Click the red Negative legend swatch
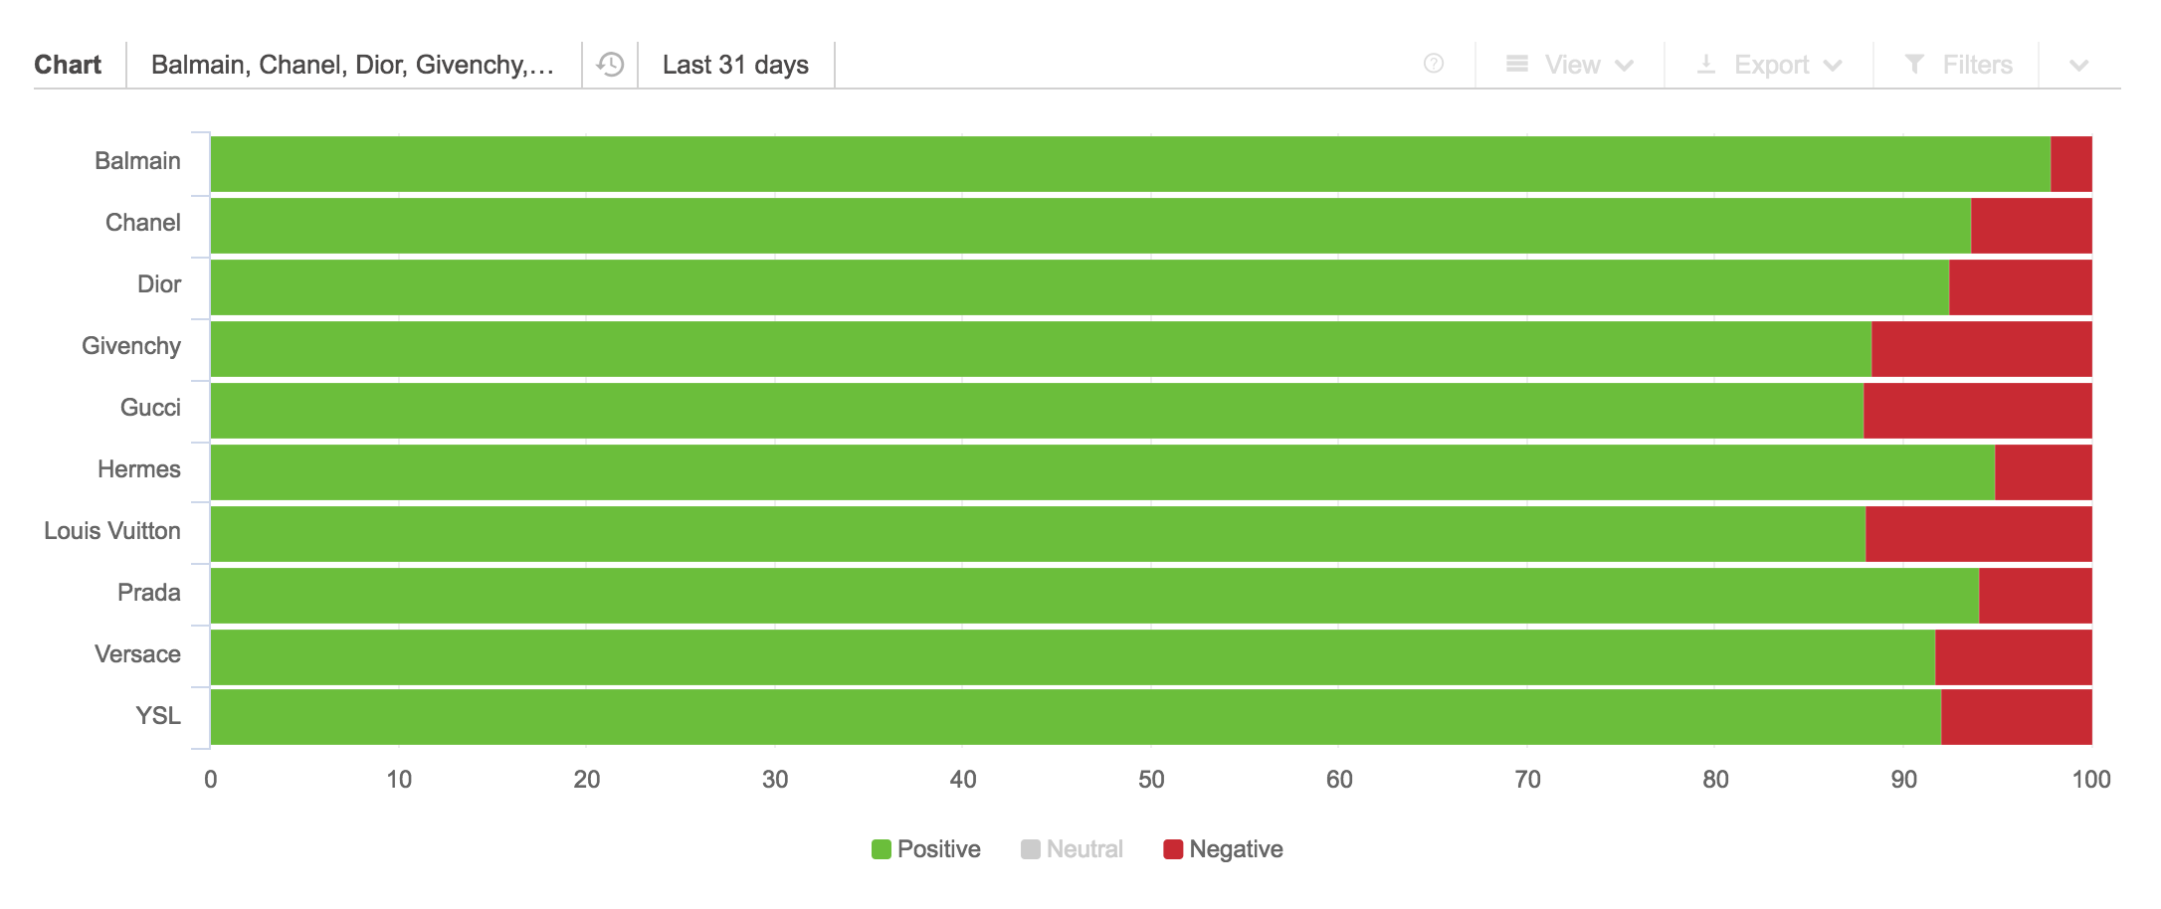The image size is (2161, 909). tap(1173, 849)
